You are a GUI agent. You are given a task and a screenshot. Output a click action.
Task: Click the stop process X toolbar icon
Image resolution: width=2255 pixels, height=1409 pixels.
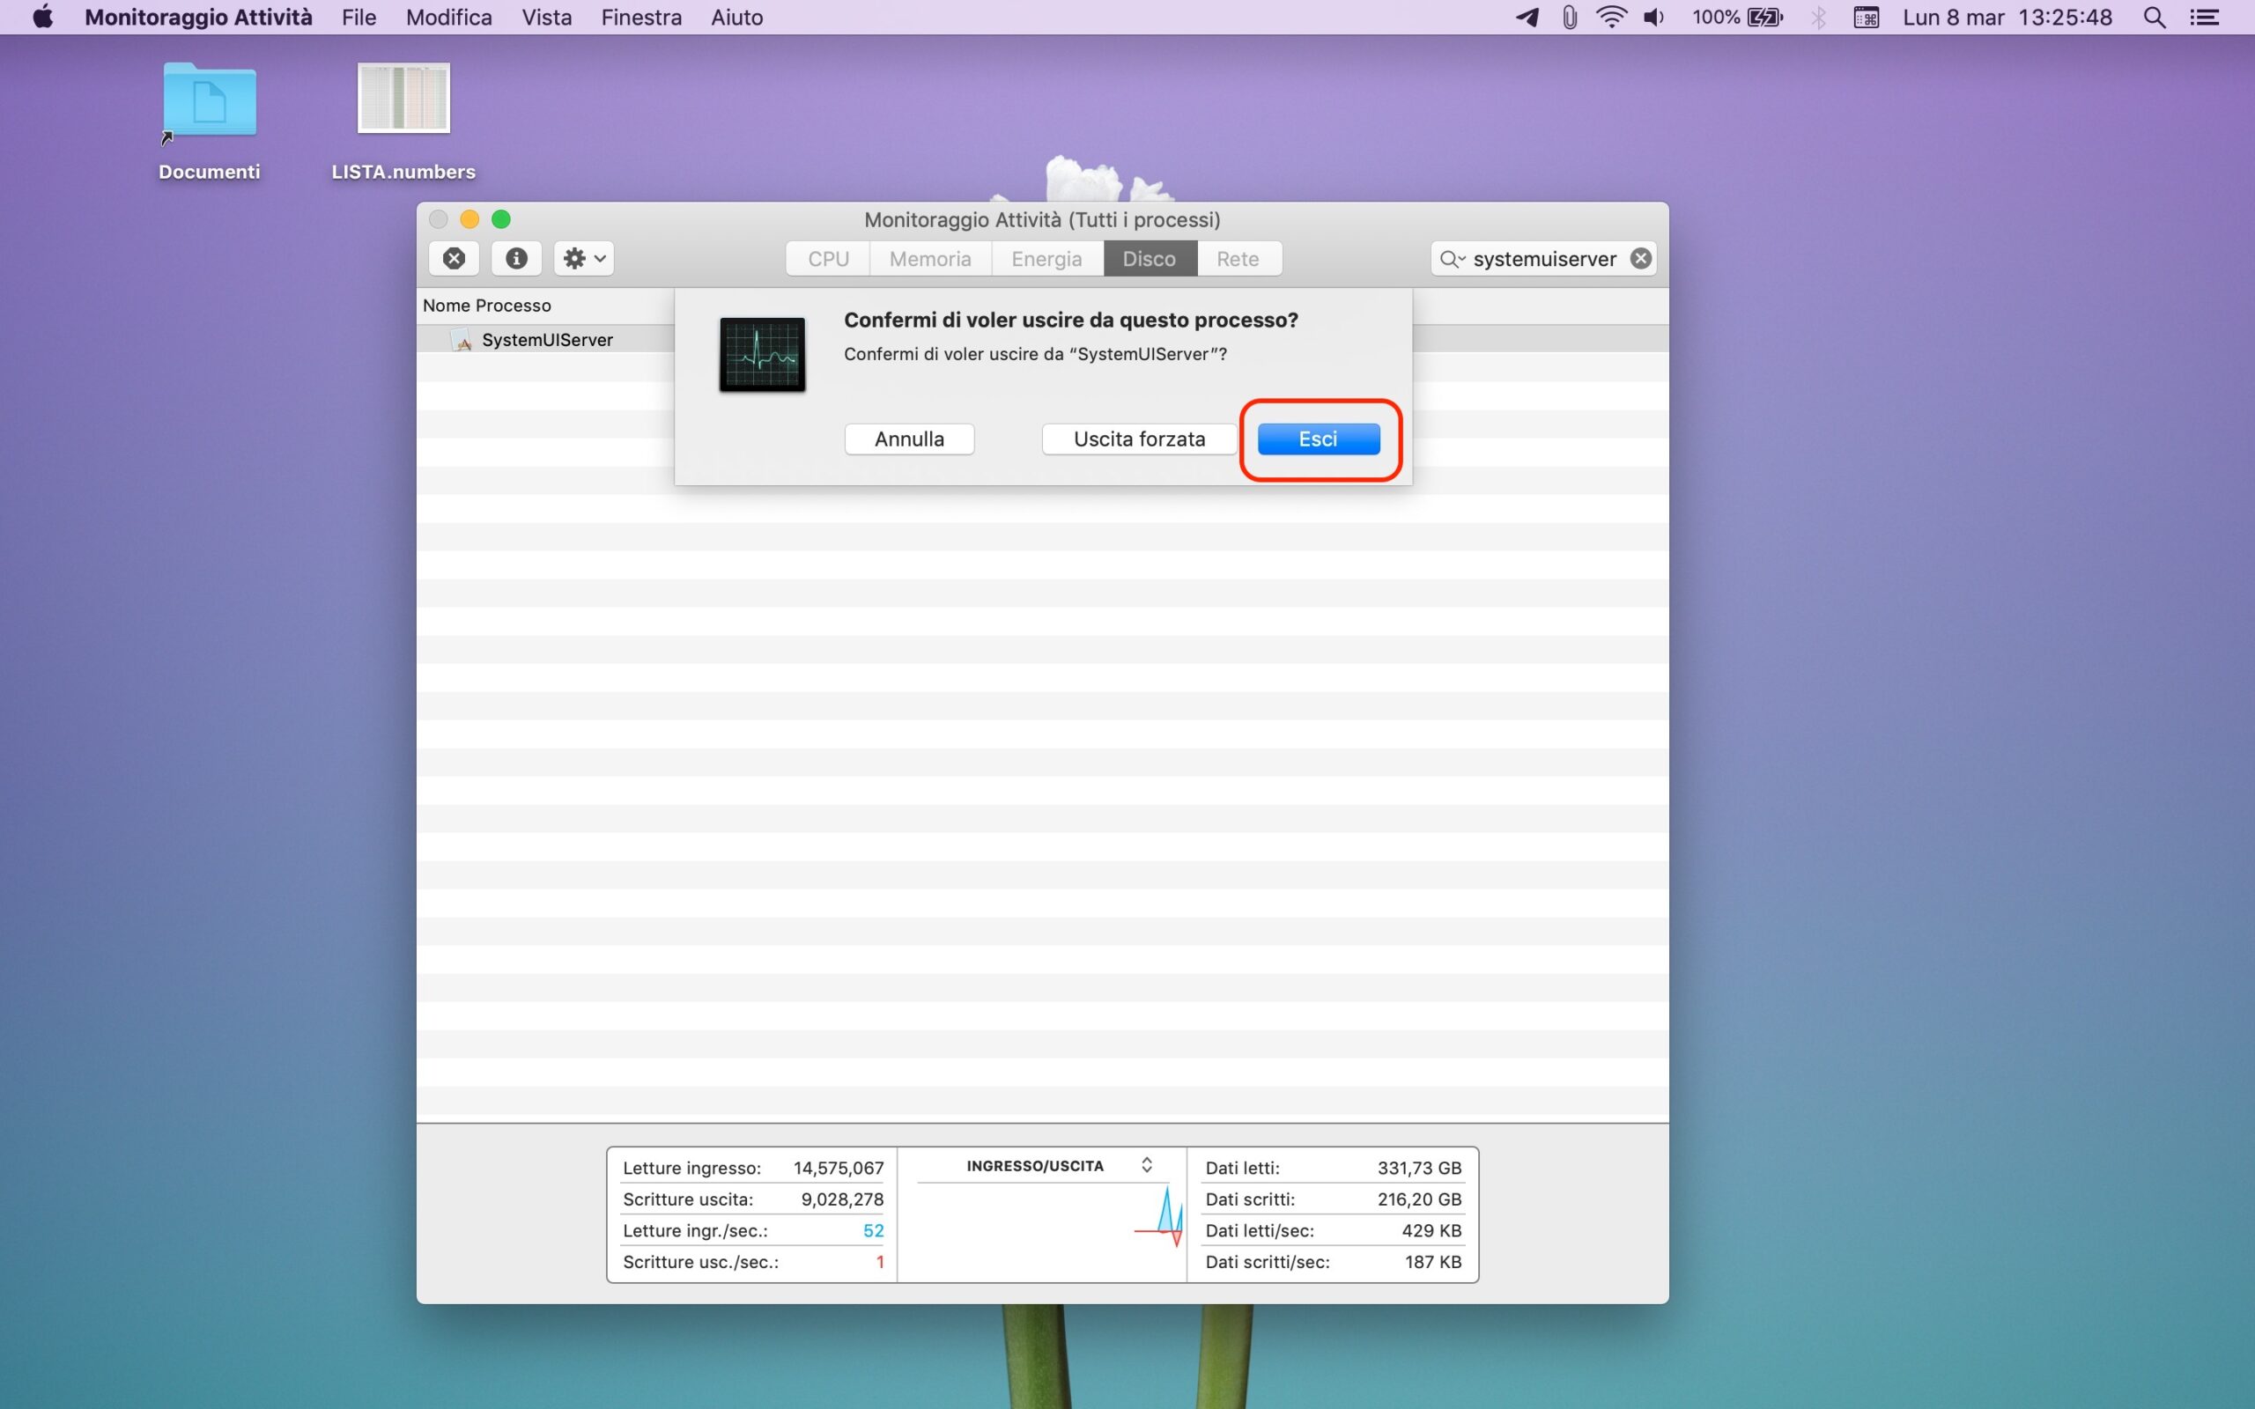click(454, 258)
